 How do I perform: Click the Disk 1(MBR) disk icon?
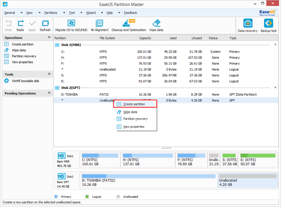57,45
